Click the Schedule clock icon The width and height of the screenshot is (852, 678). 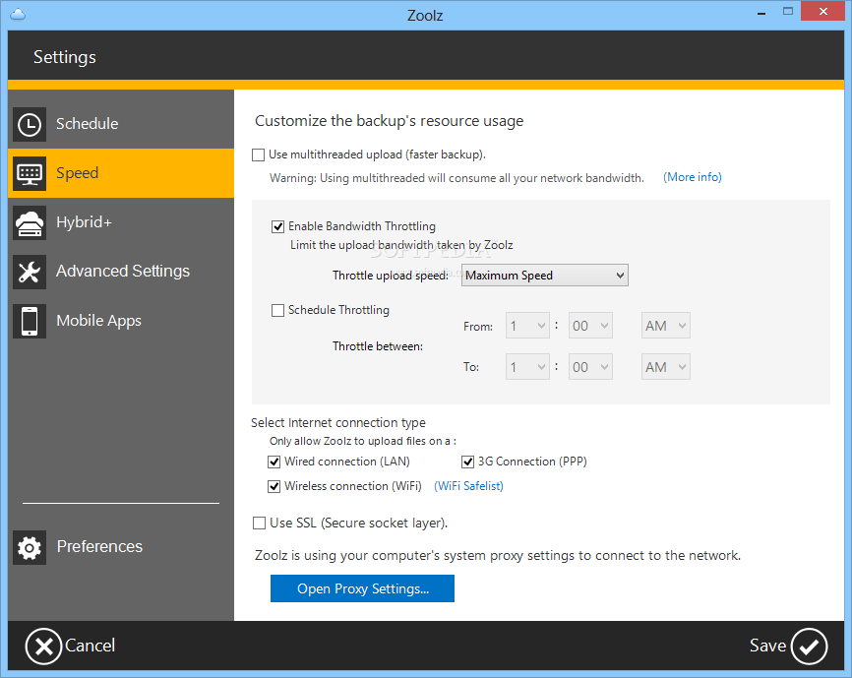click(30, 124)
